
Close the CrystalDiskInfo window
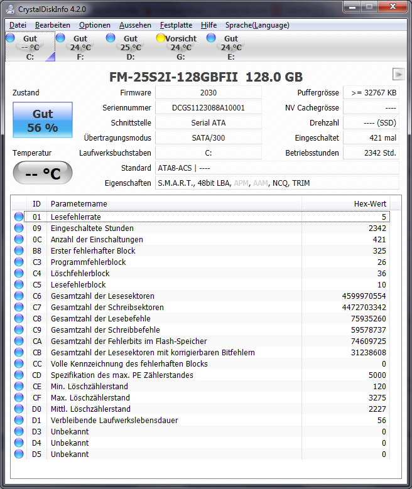point(393,7)
